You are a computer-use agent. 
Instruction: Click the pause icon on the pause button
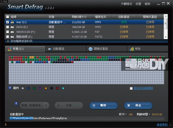(94, 106)
